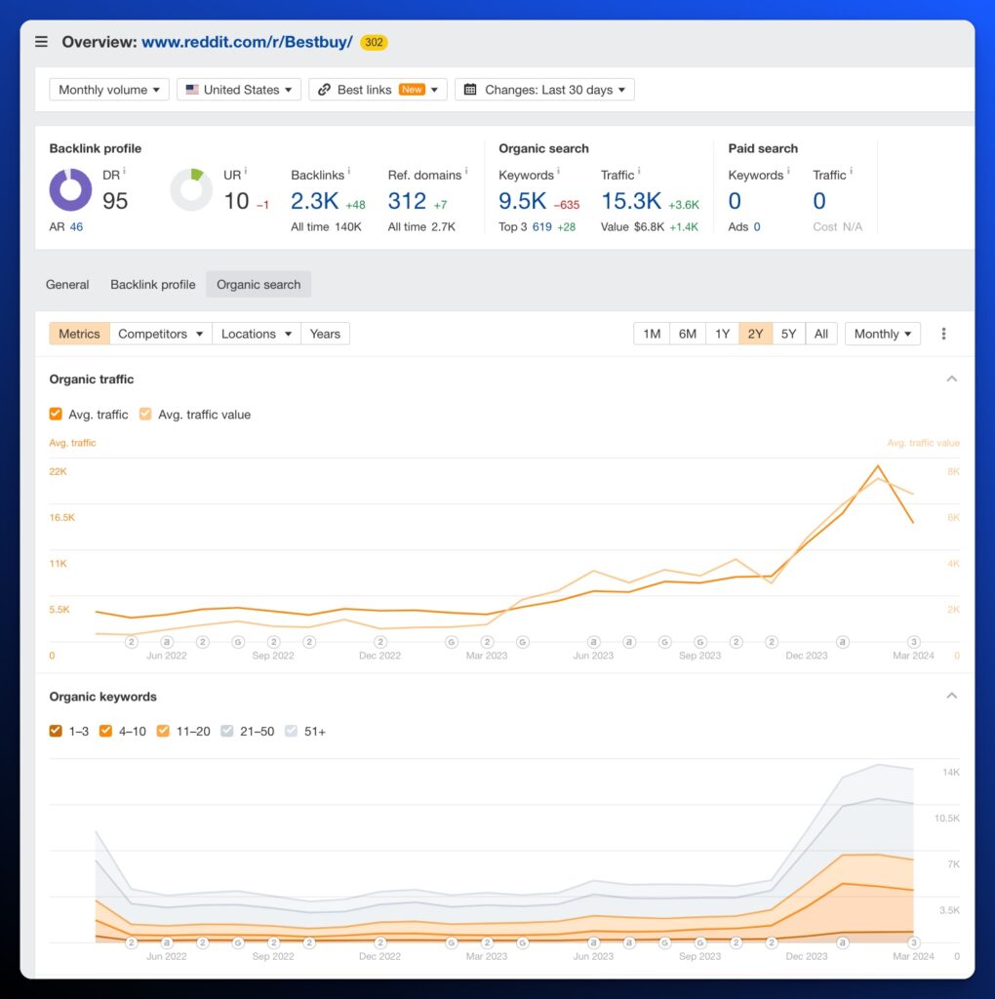Click the three-dot options icon beside Monthly
Image resolution: width=995 pixels, height=999 pixels.
[943, 334]
